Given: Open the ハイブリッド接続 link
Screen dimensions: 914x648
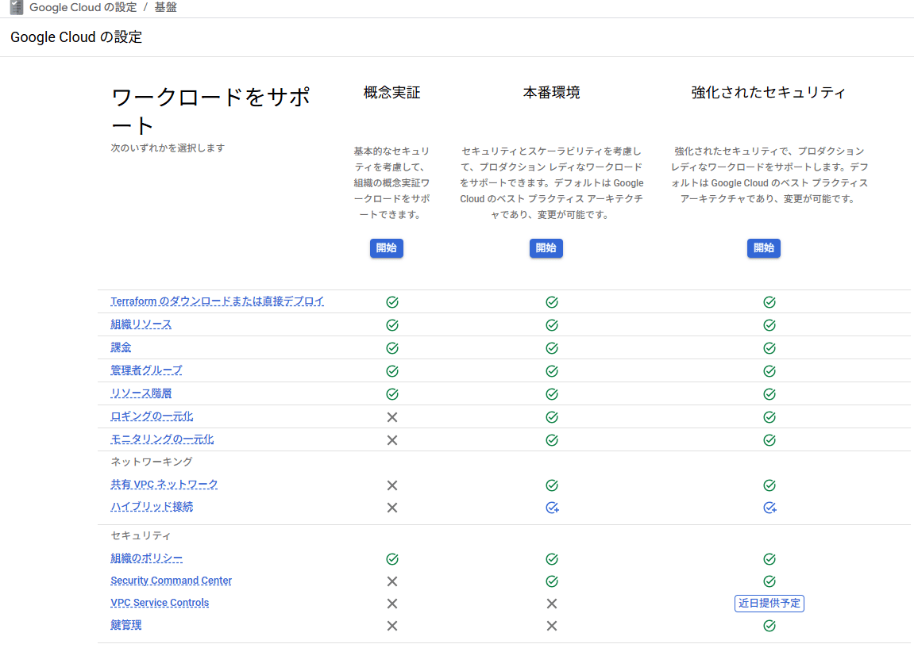Looking at the screenshot, I should [x=152, y=507].
